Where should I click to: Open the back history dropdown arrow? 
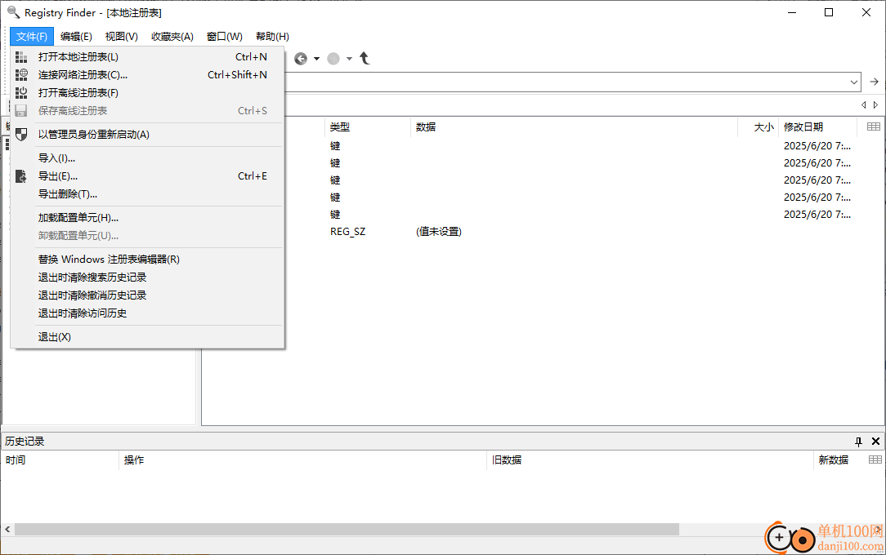(x=316, y=59)
